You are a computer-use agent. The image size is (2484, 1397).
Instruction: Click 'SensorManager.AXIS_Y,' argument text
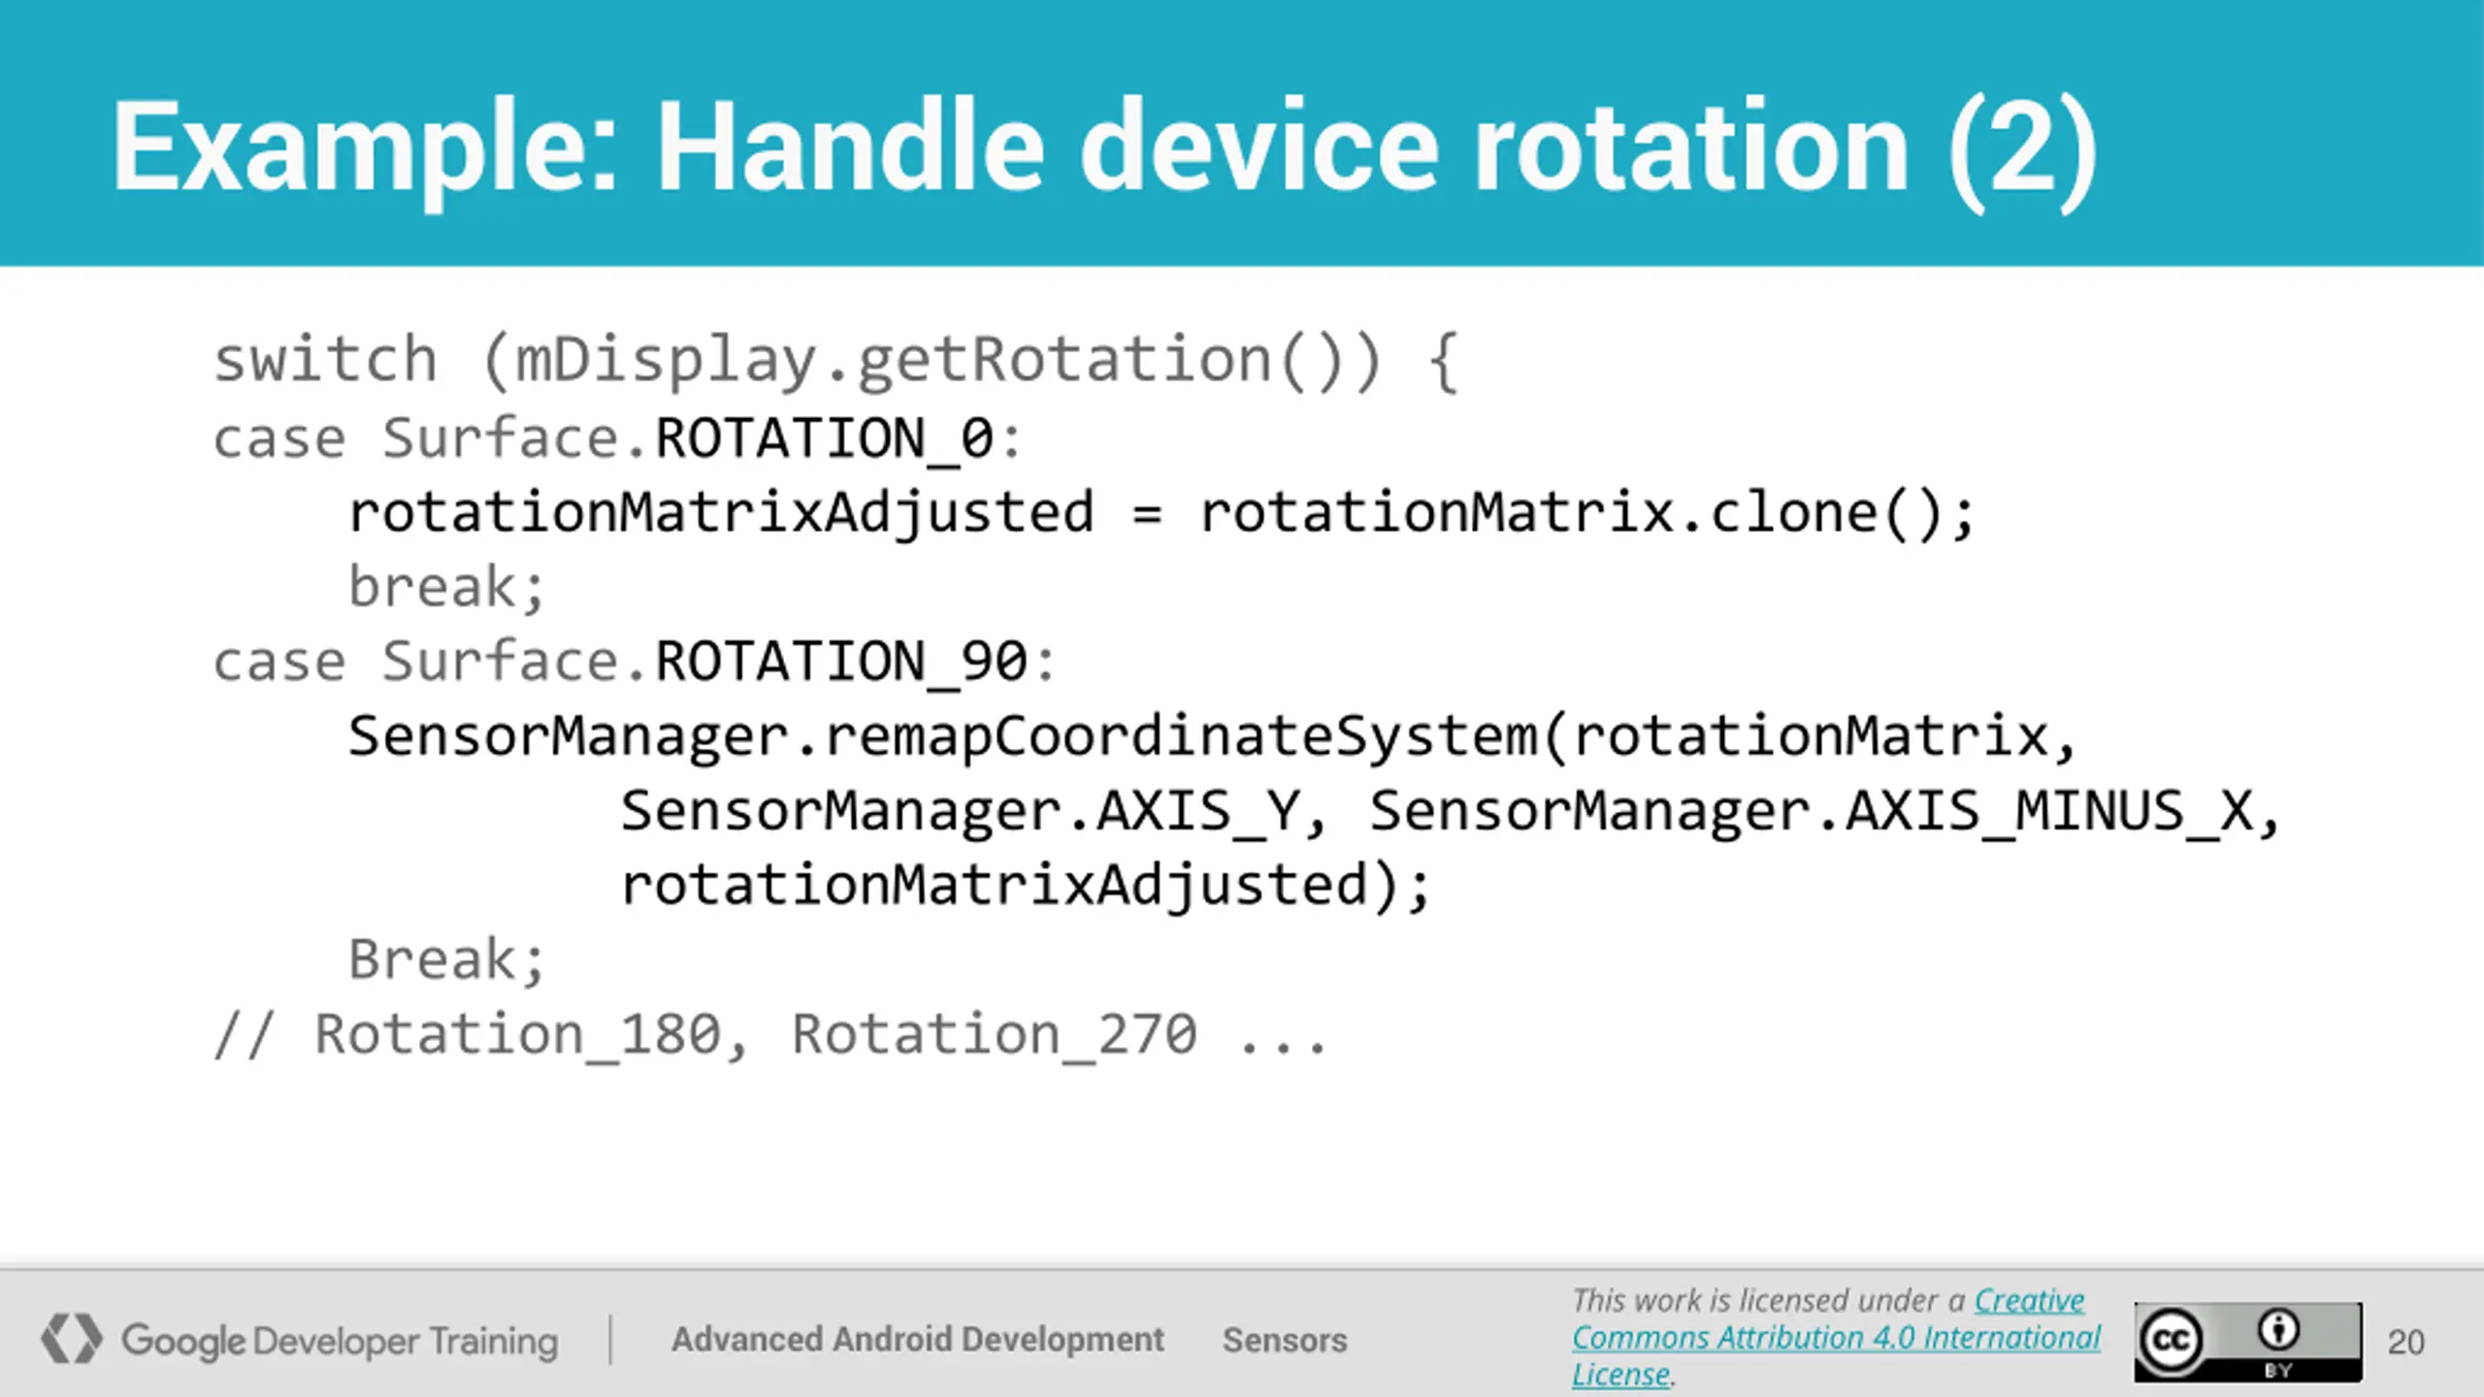[973, 811]
